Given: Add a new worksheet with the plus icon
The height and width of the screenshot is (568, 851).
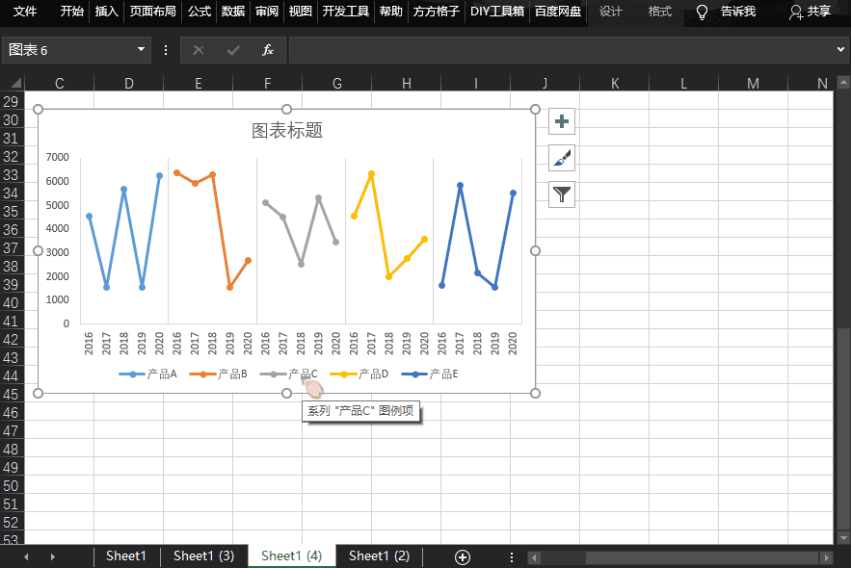Looking at the screenshot, I should (463, 556).
